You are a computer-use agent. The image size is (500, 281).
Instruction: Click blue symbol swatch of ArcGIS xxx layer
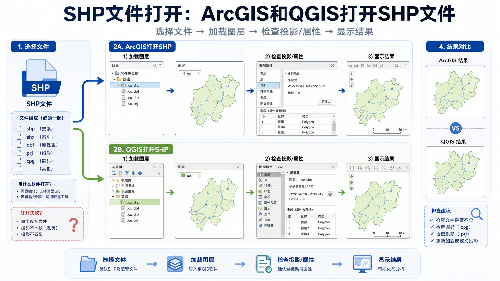click(x=200, y=74)
